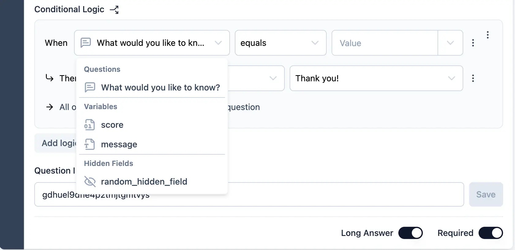
Task: Open the top-right logic block options menu
Action: click(487, 35)
